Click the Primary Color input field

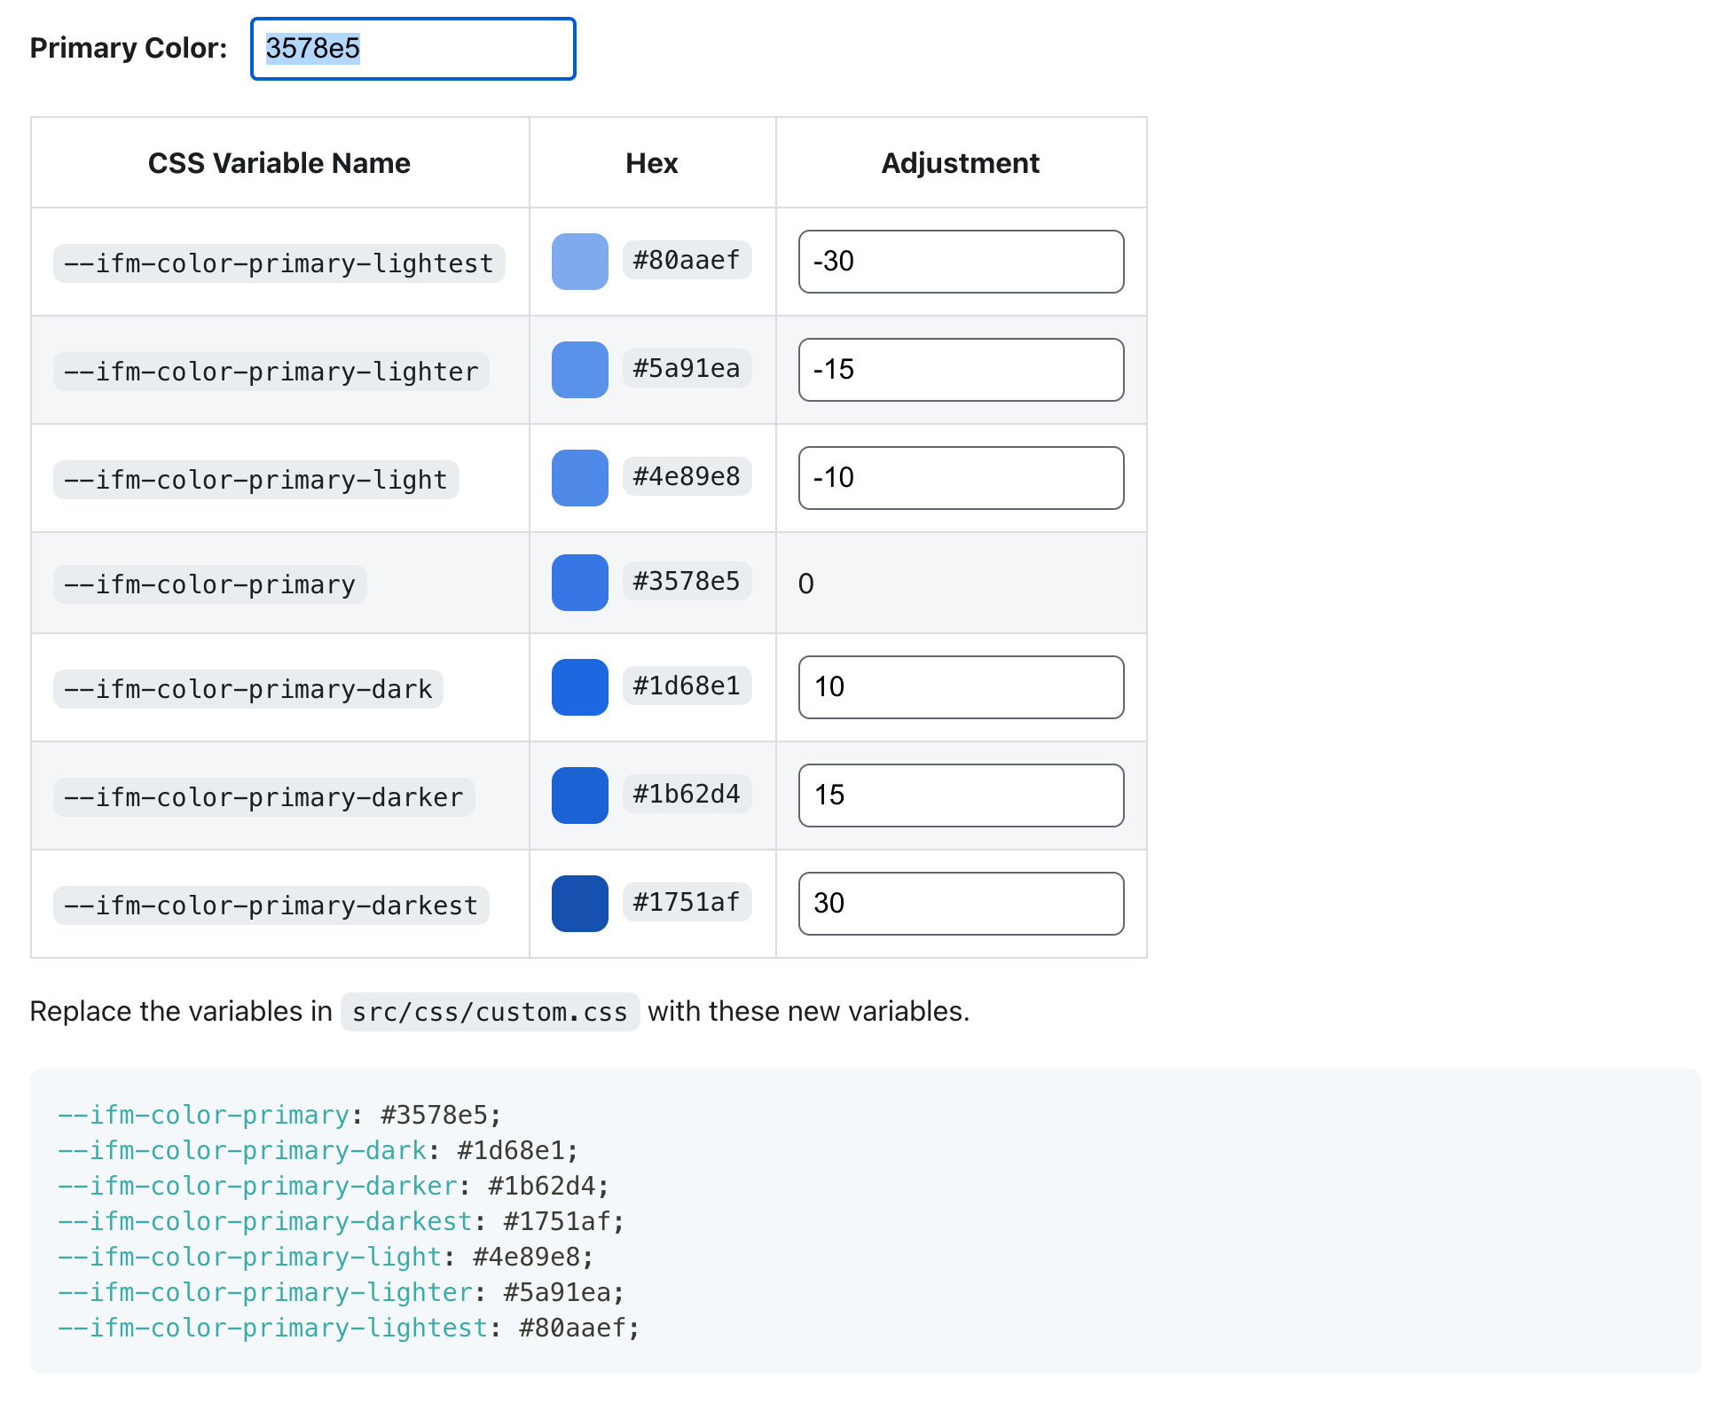(x=412, y=49)
